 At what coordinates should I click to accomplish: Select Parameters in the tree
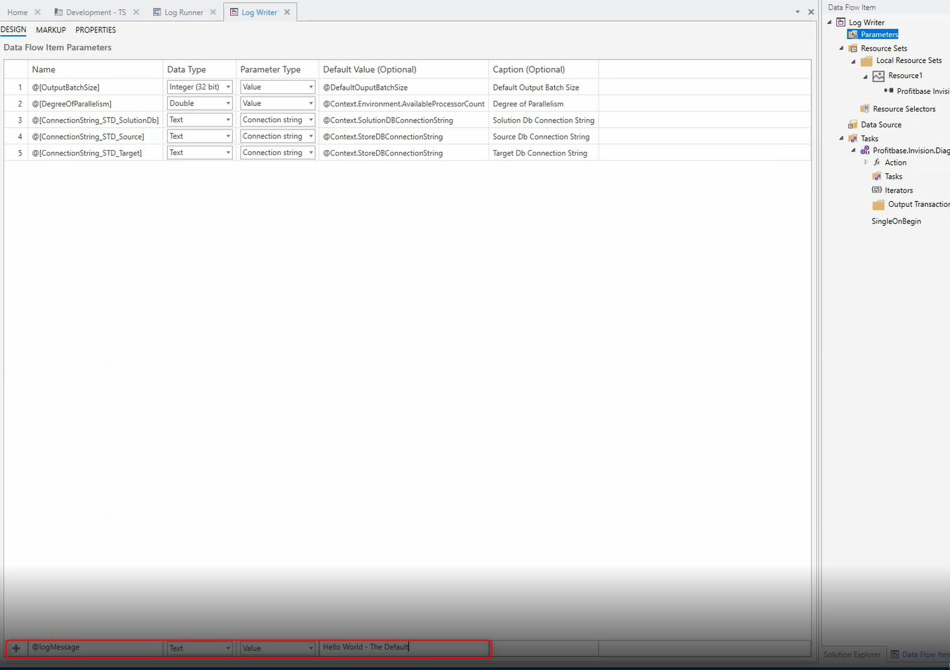pyautogui.click(x=879, y=34)
